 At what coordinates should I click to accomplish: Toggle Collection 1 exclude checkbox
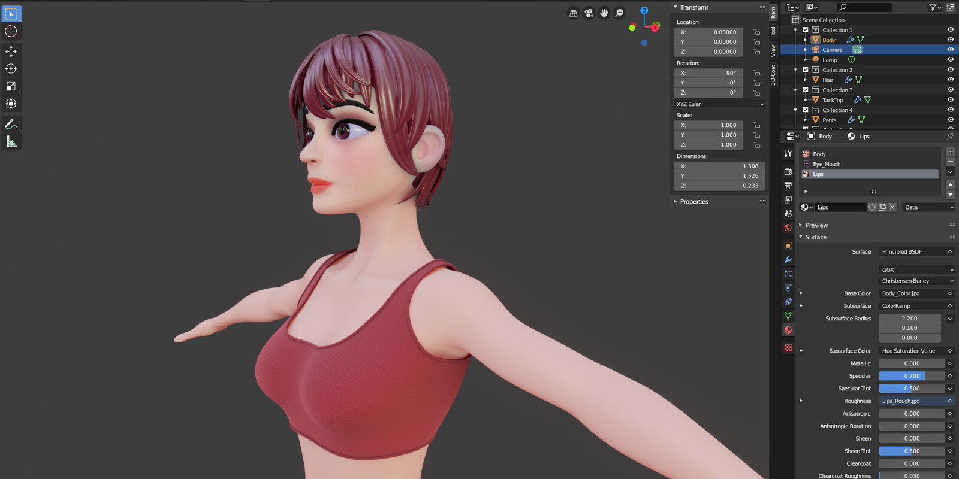tap(806, 30)
